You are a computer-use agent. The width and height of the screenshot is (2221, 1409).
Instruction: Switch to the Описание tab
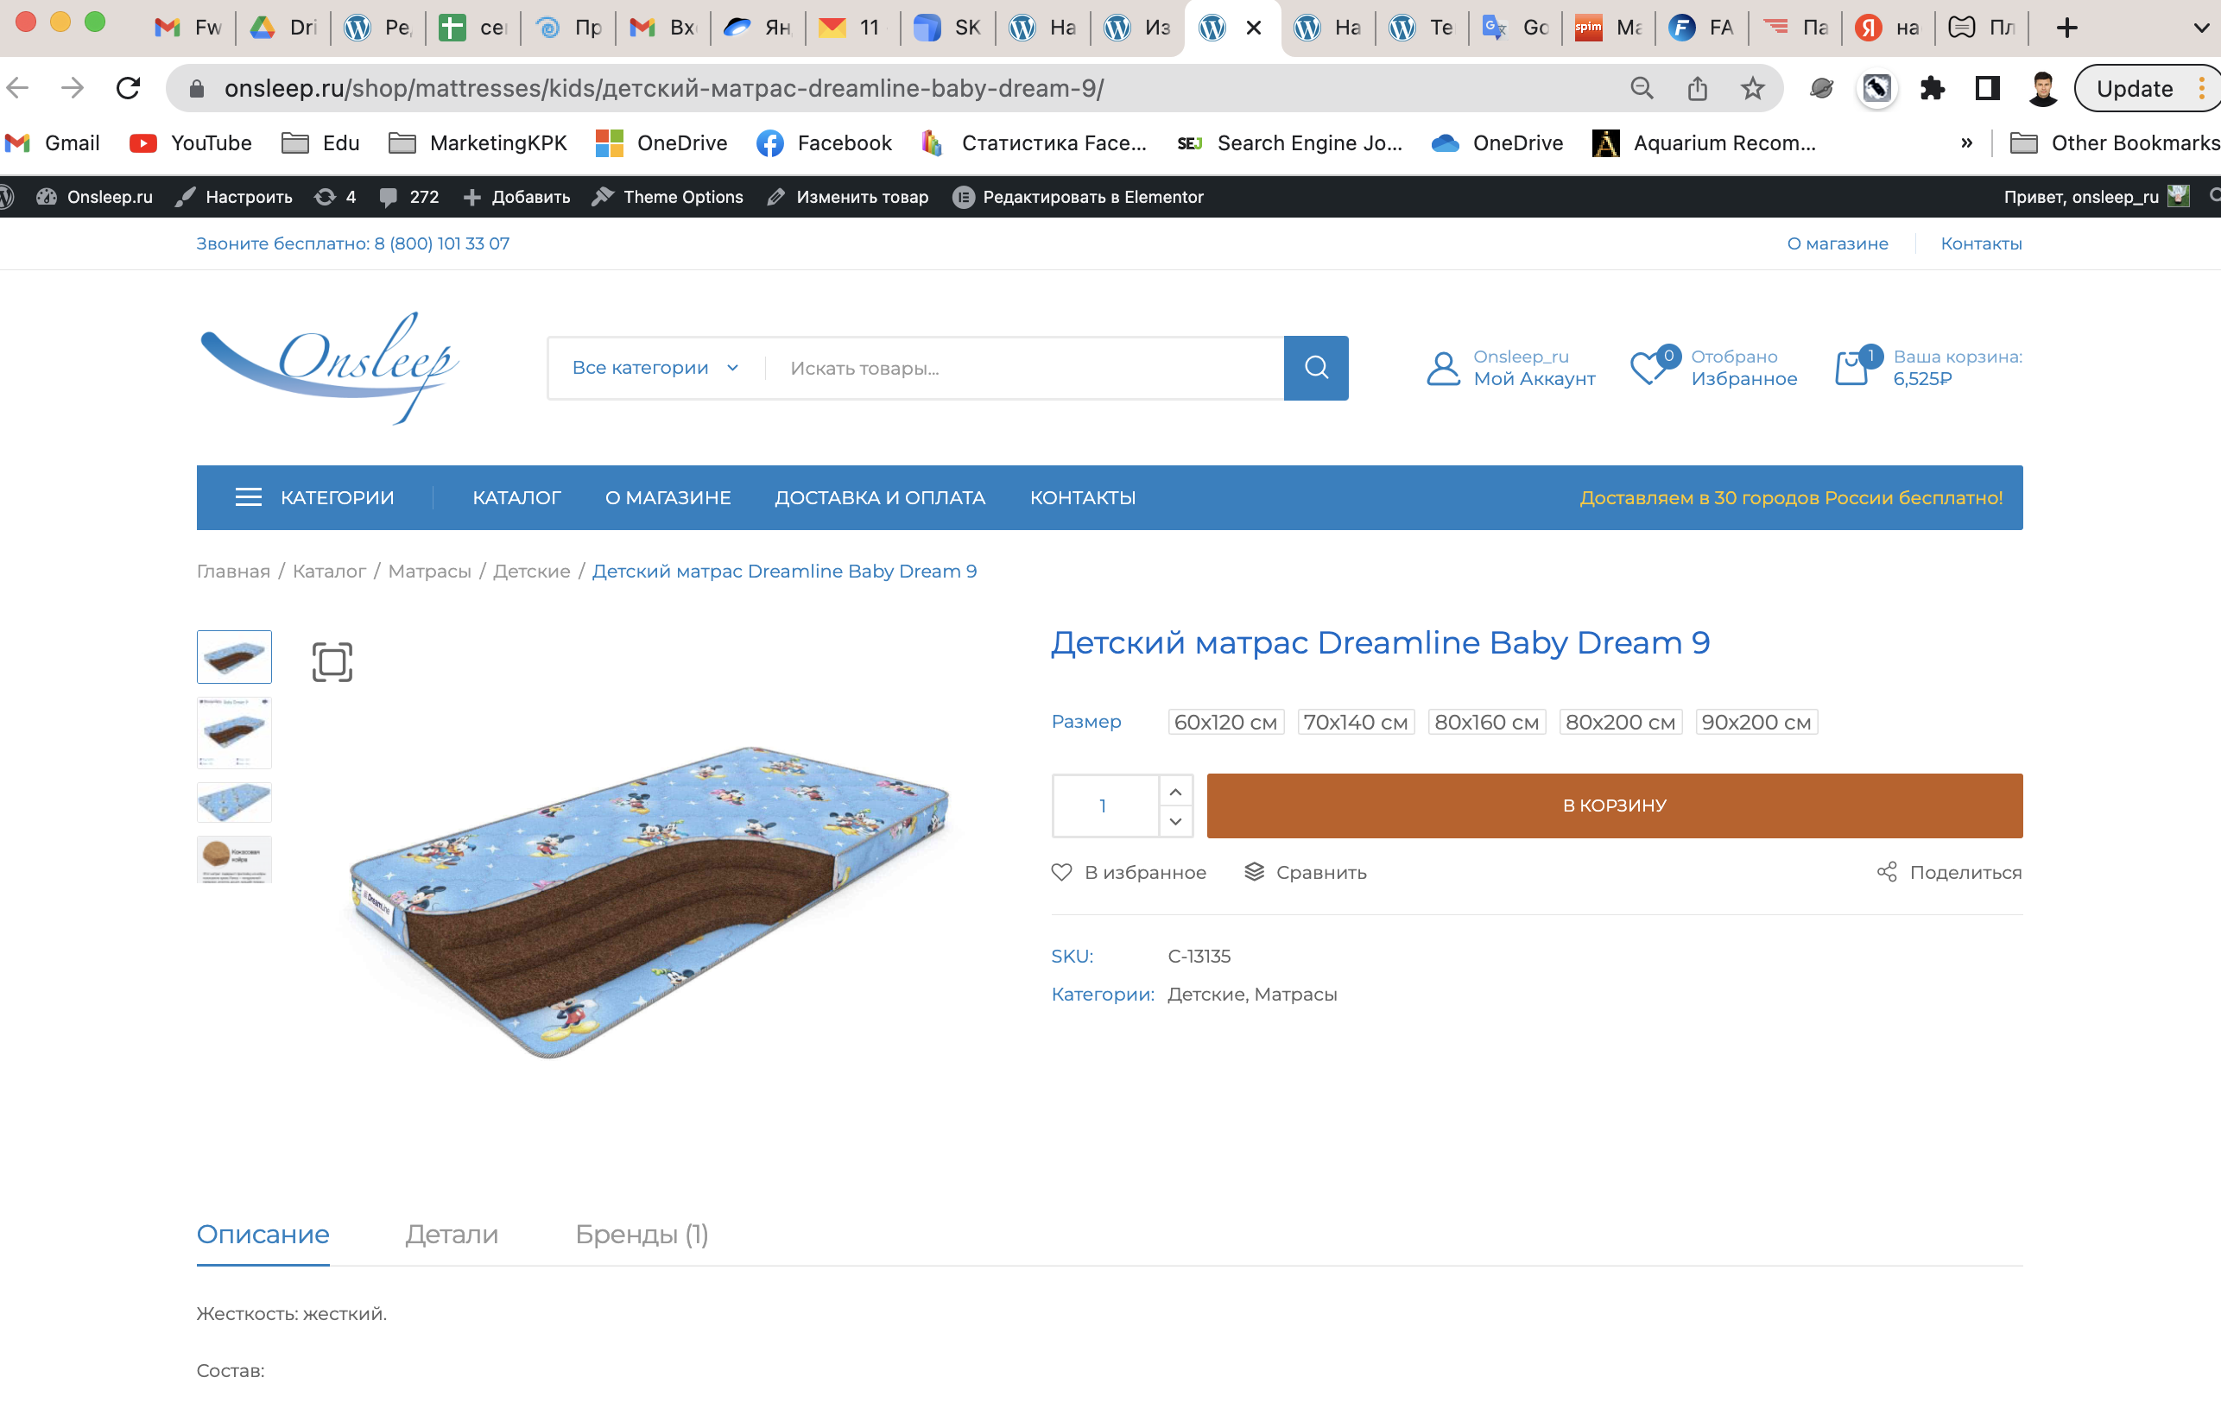(263, 1234)
